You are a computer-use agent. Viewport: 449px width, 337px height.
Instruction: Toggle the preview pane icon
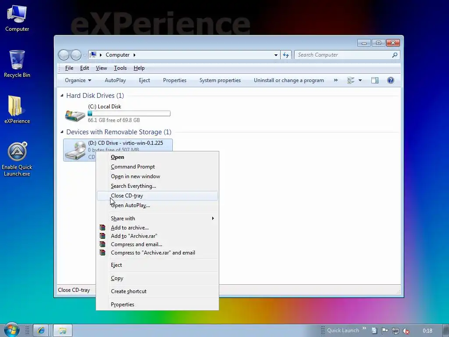[x=374, y=80]
